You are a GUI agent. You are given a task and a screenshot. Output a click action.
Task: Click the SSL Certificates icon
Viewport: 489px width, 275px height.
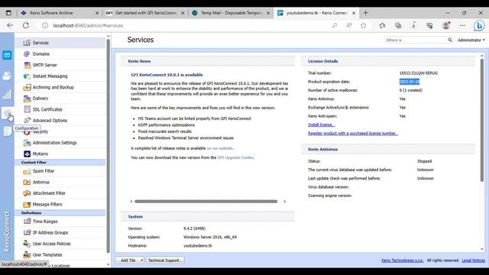click(x=28, y=109)
